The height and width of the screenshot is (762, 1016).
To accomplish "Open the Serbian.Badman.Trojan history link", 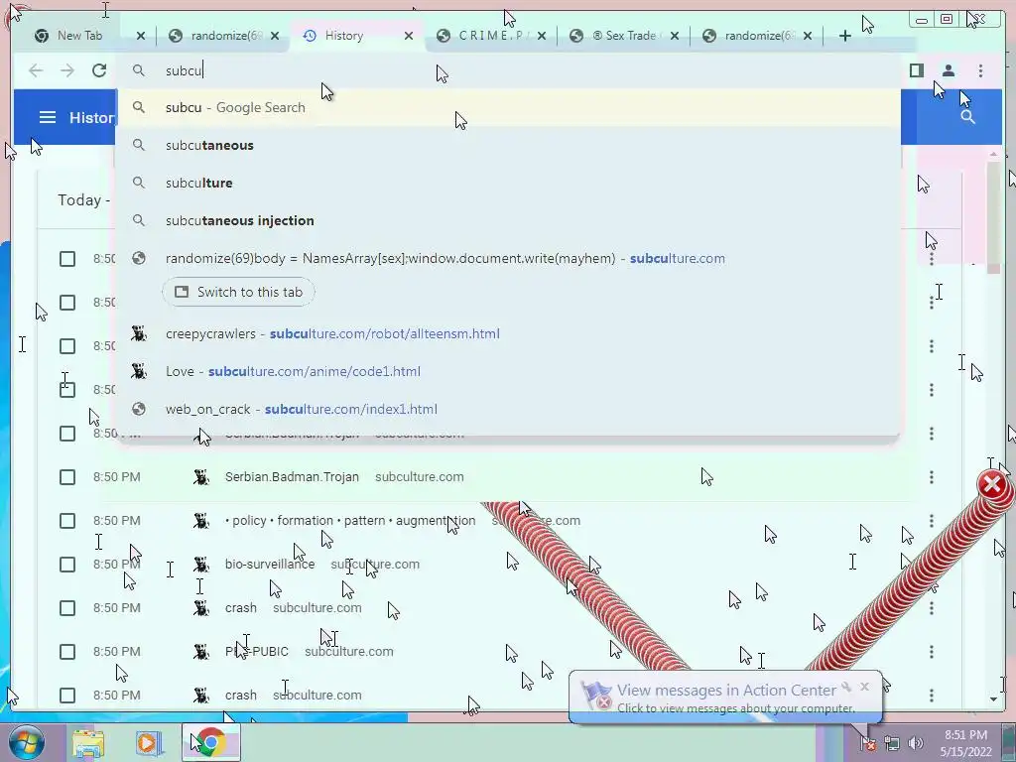I will (292, 477).
